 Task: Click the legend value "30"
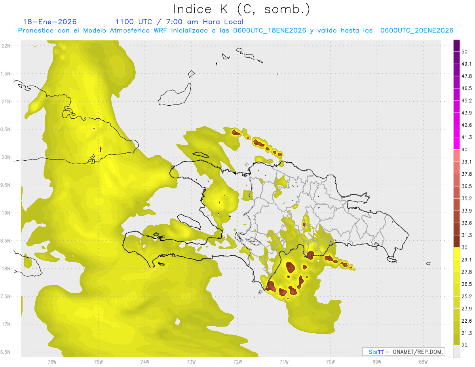465,247
